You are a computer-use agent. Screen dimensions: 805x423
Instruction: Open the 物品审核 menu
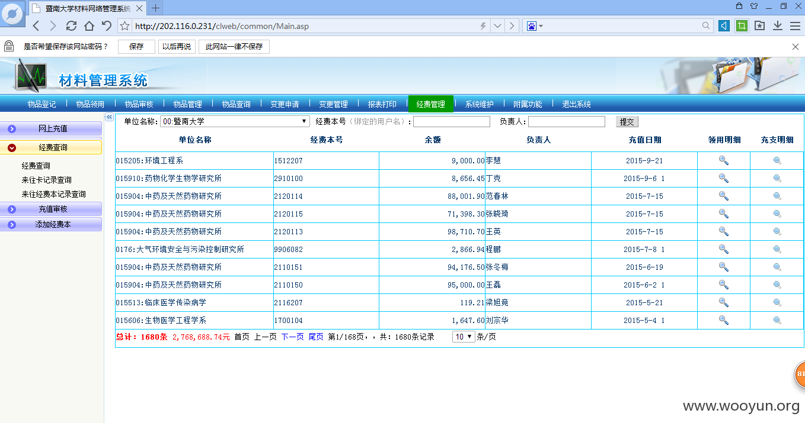pyautogui.click(x=139, y=104)
